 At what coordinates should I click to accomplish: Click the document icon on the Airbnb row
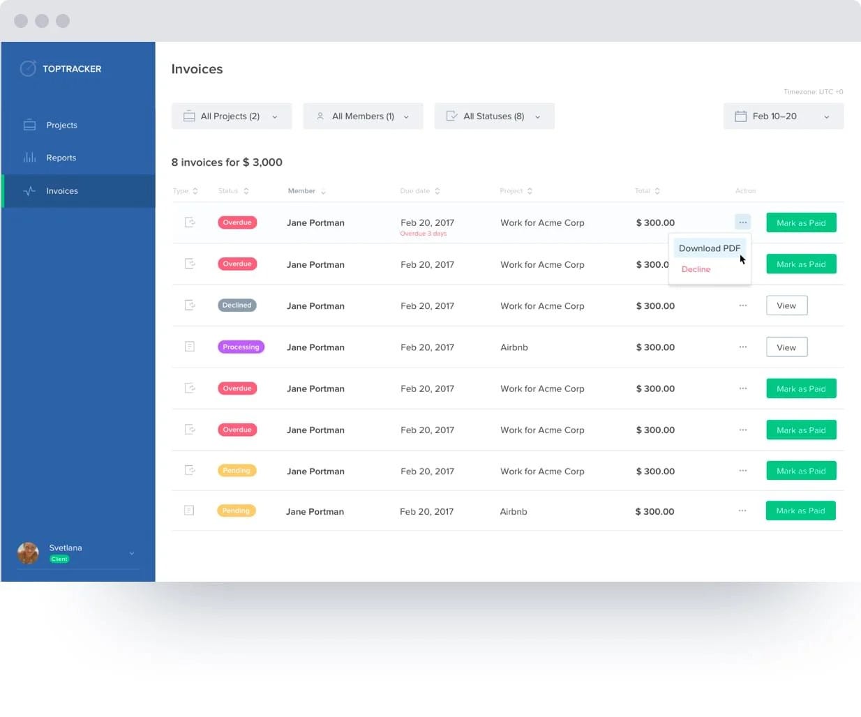click(189, 346)
